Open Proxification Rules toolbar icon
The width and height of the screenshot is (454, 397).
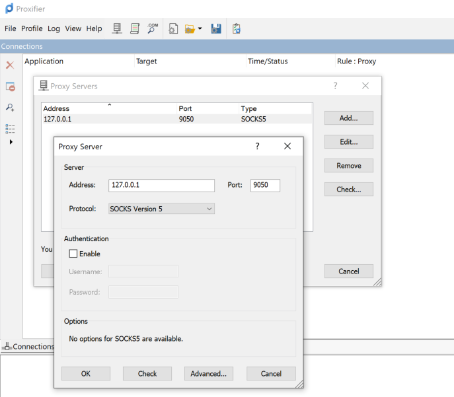(135, 28)
